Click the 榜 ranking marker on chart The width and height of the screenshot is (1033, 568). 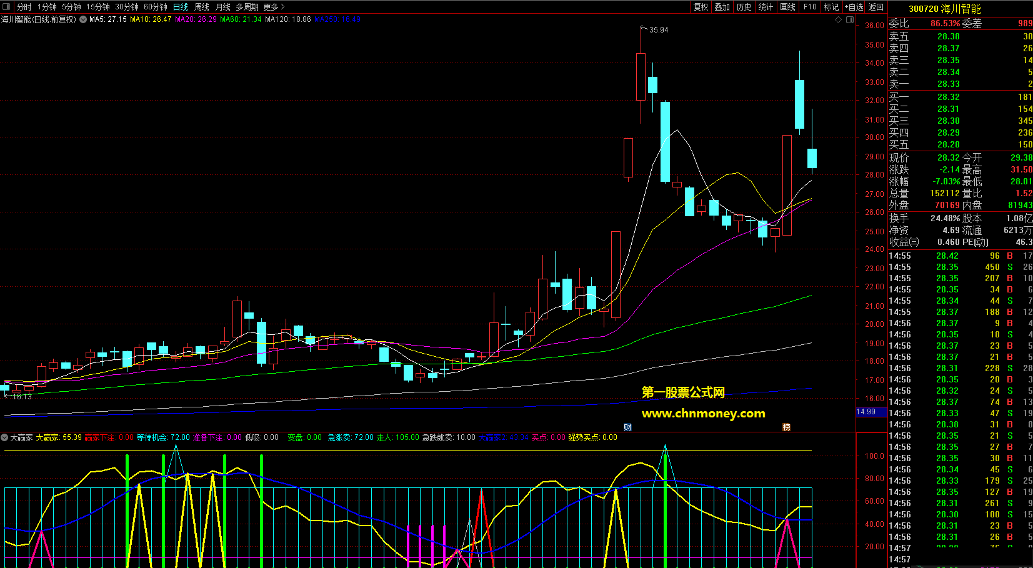[x=786, y=427]
